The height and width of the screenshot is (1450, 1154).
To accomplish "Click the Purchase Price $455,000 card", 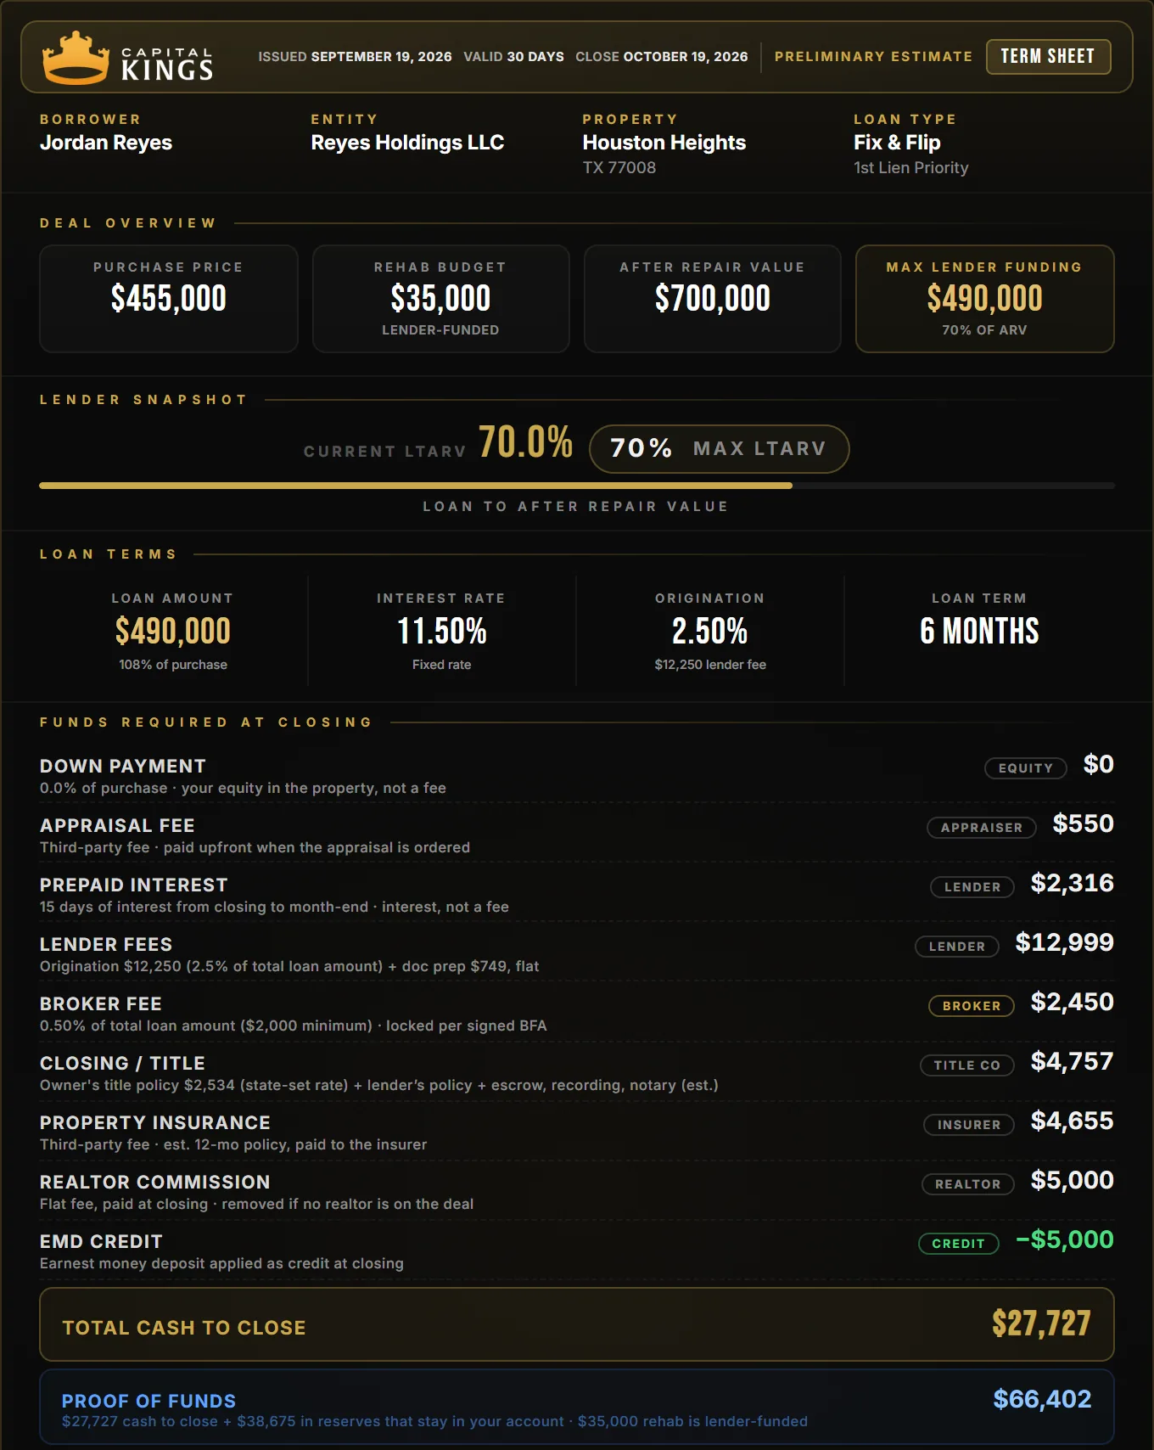I will point(169,299).
